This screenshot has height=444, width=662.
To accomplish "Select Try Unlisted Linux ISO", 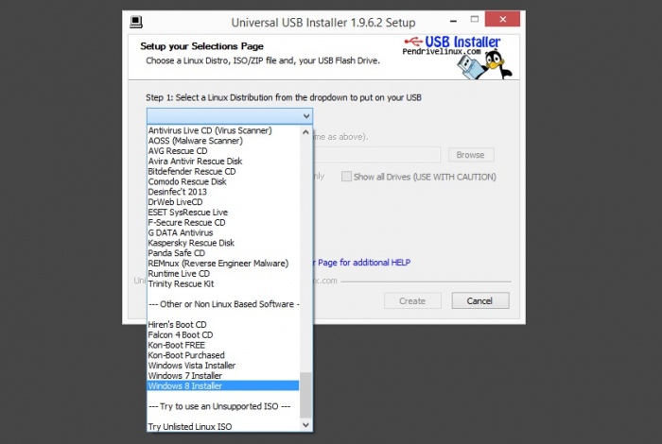I will click(x=223, y=427).
